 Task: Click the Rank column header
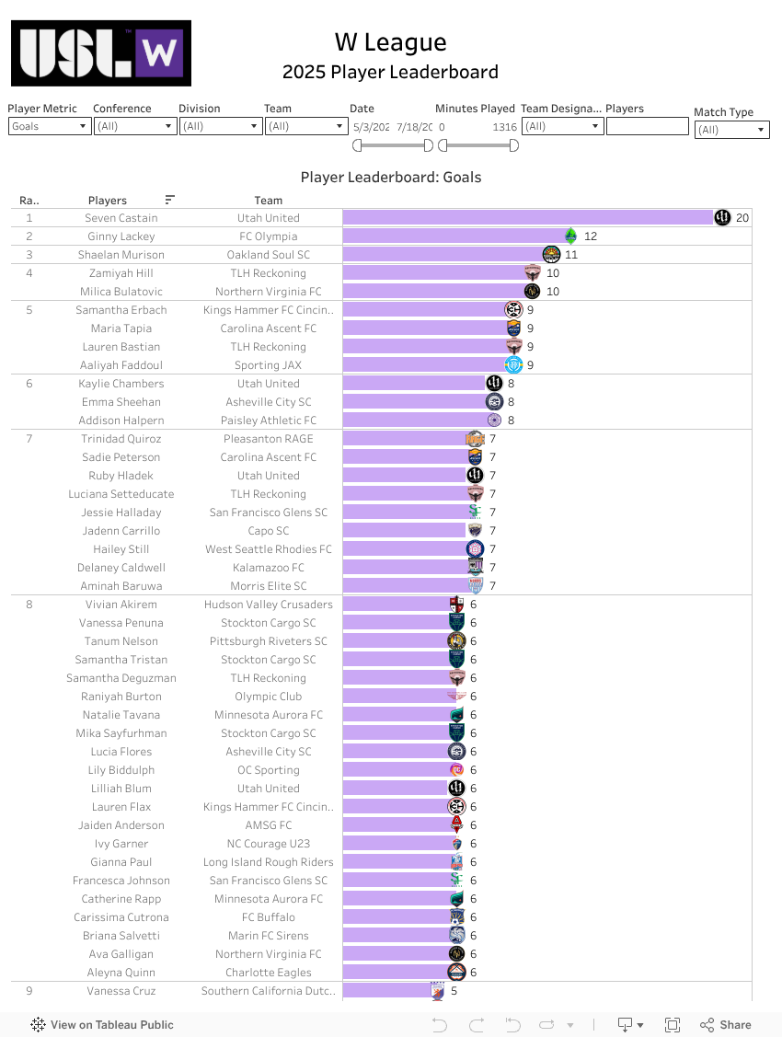tap(29, 201)
